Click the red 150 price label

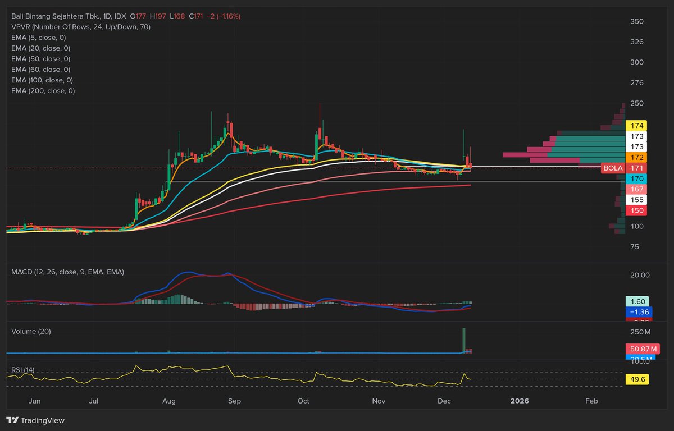(x=636, y=210)
